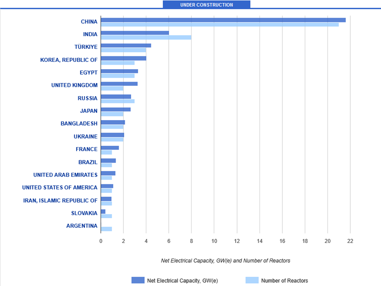Click the KOREA, REPUBLIC OF label
The width and height of the screenshot is (381, 286).
pyautogui.click(x=69, y=60)
